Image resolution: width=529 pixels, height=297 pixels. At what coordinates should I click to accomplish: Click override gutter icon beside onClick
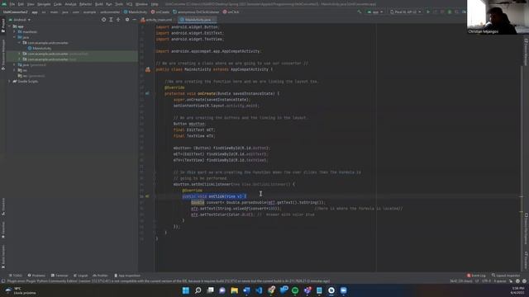click(147, 196)
